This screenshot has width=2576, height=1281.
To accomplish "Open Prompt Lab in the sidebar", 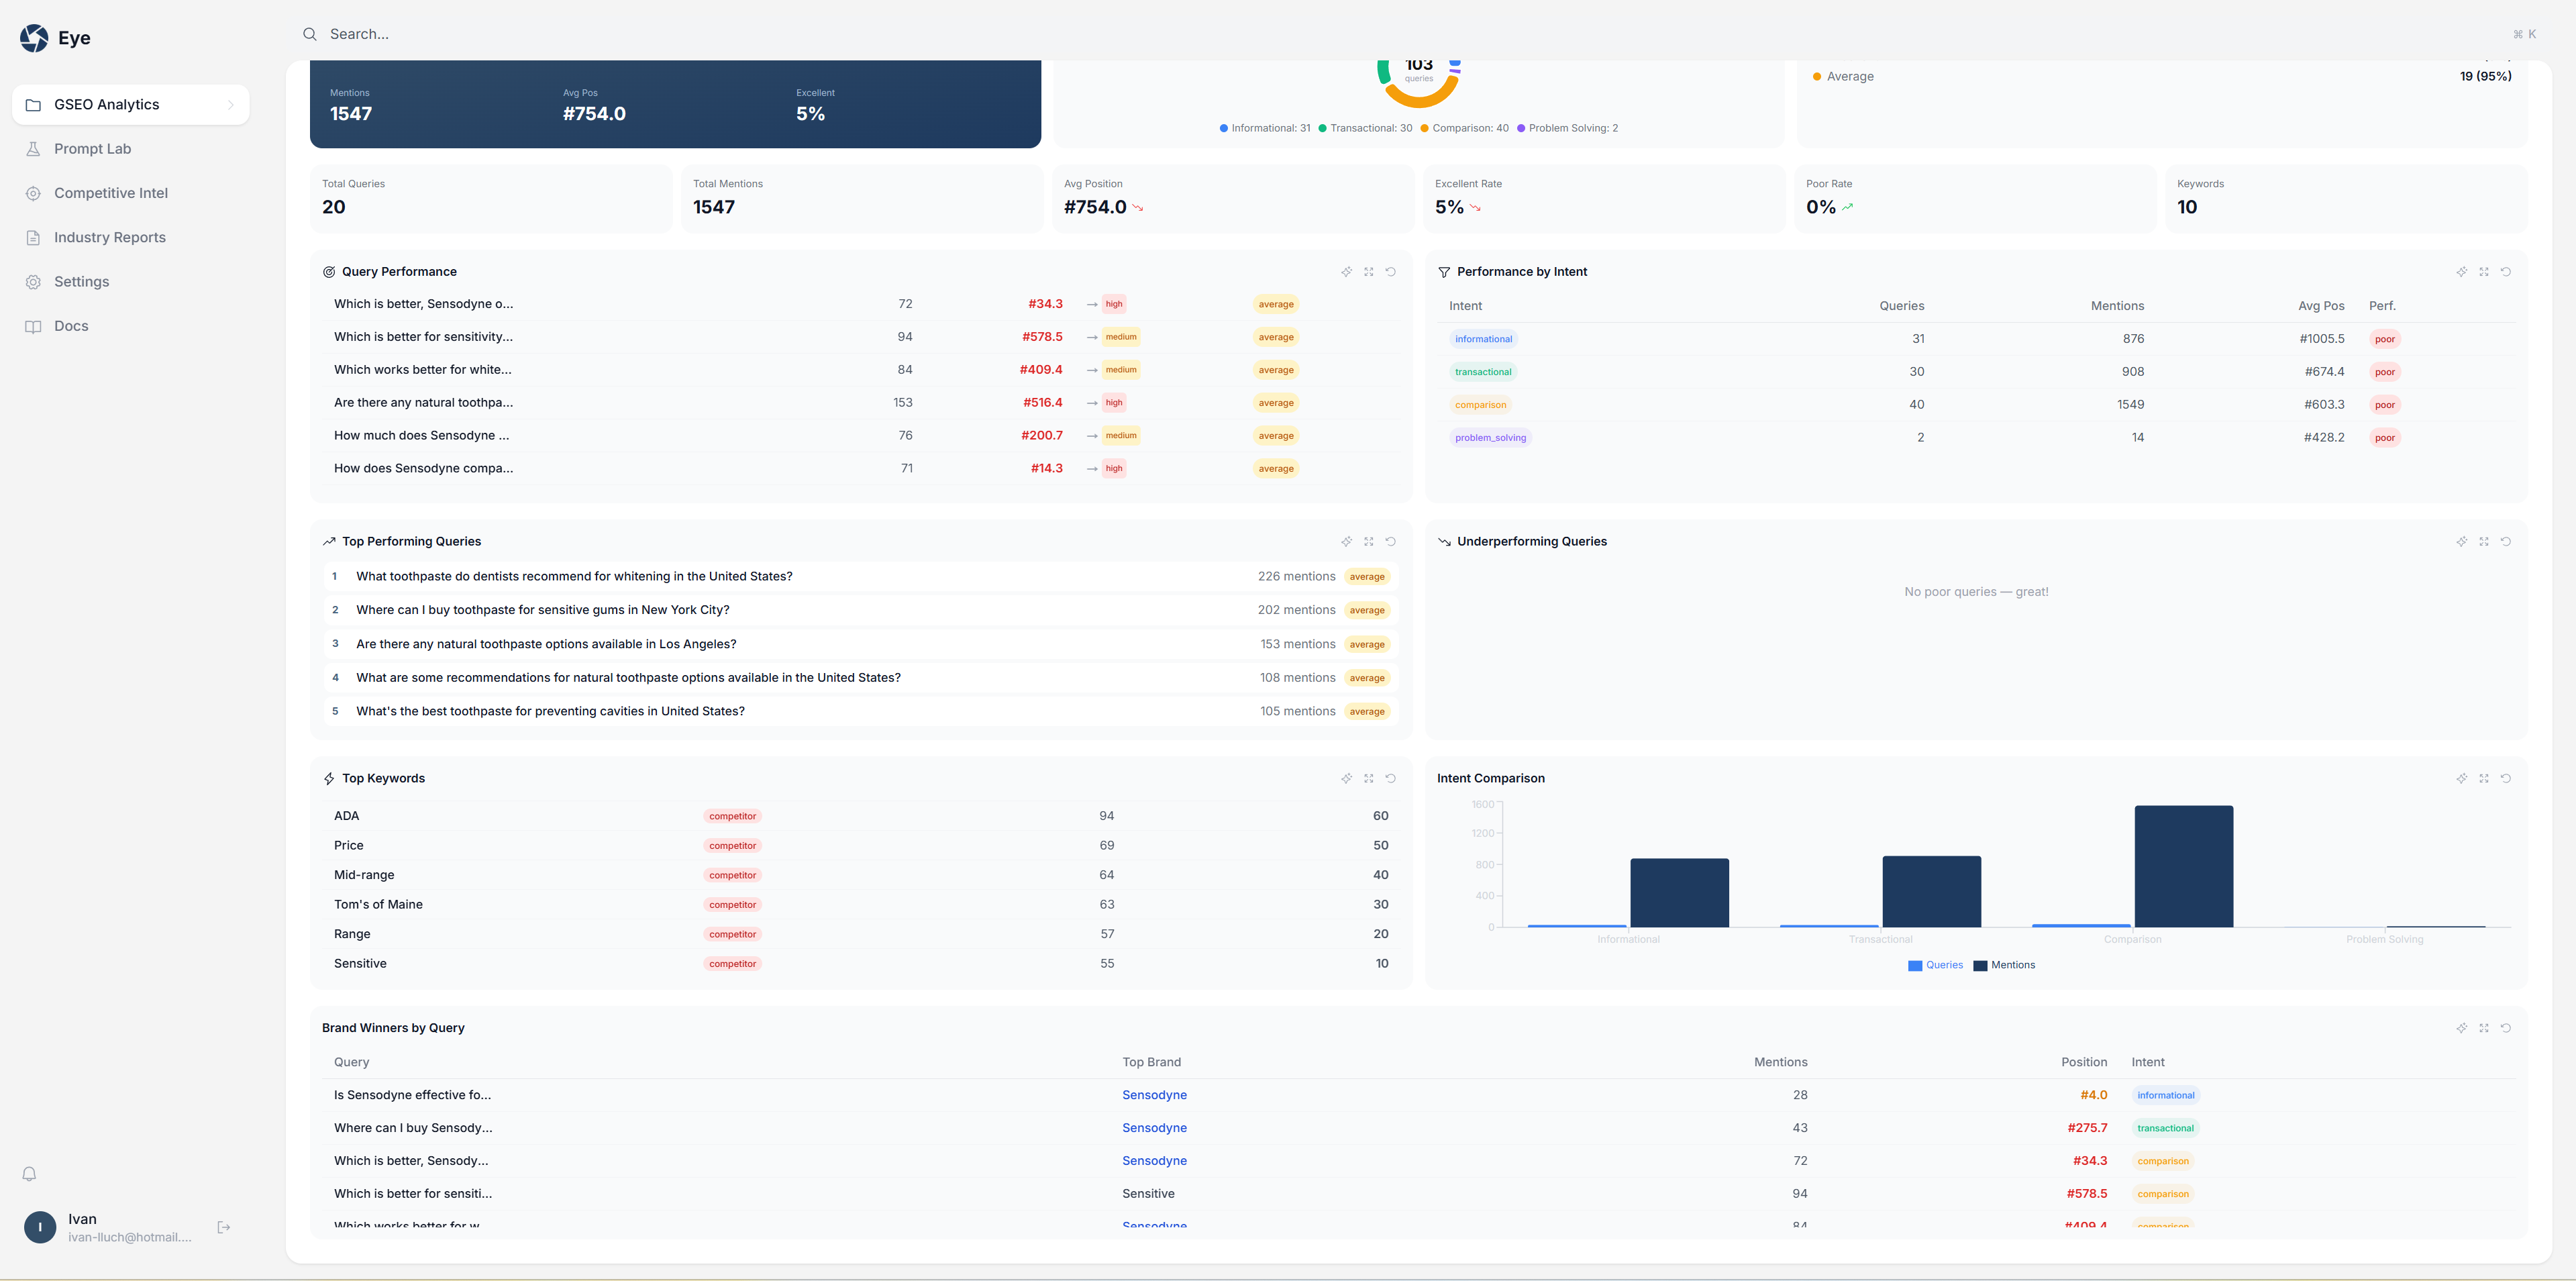I will coord(92,149).
